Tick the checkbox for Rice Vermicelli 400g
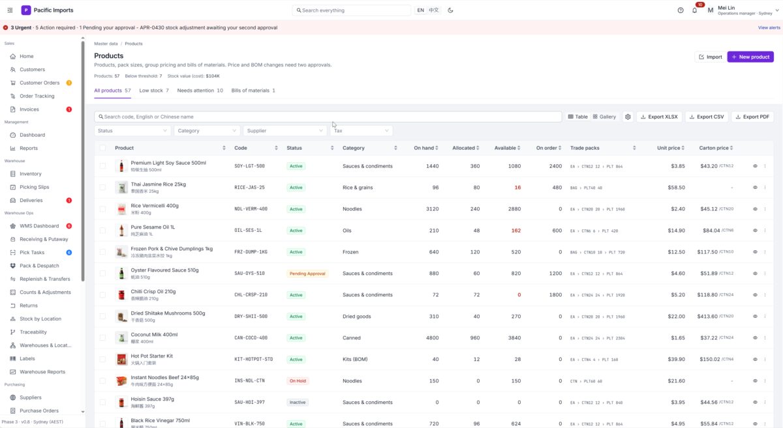 tap(102, 209)
